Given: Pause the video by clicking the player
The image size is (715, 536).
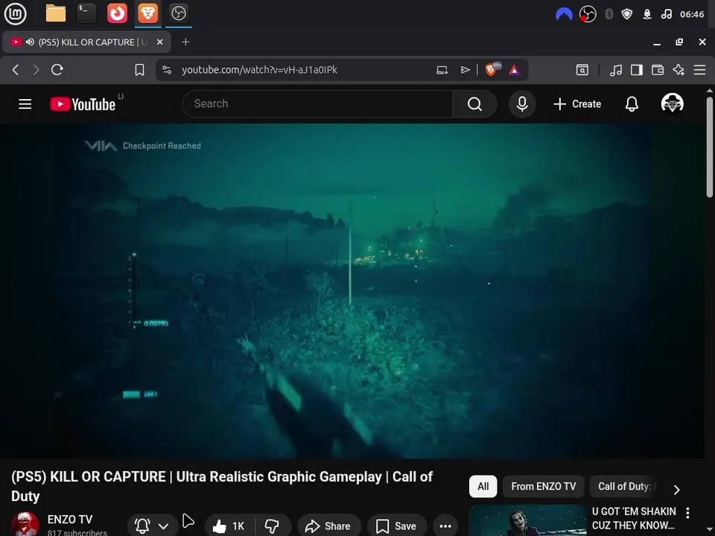Looking at the screenshot, I should pos(352,291).
